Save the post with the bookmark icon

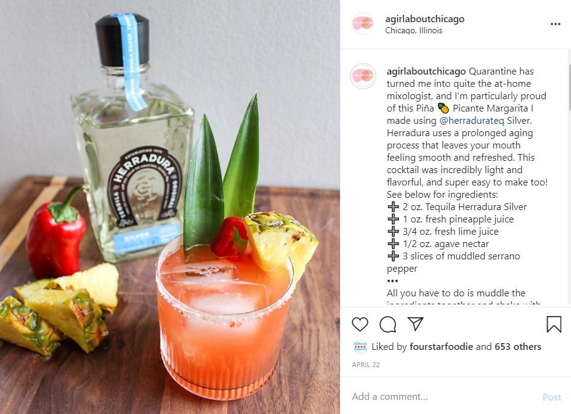[x=554, y=324]
